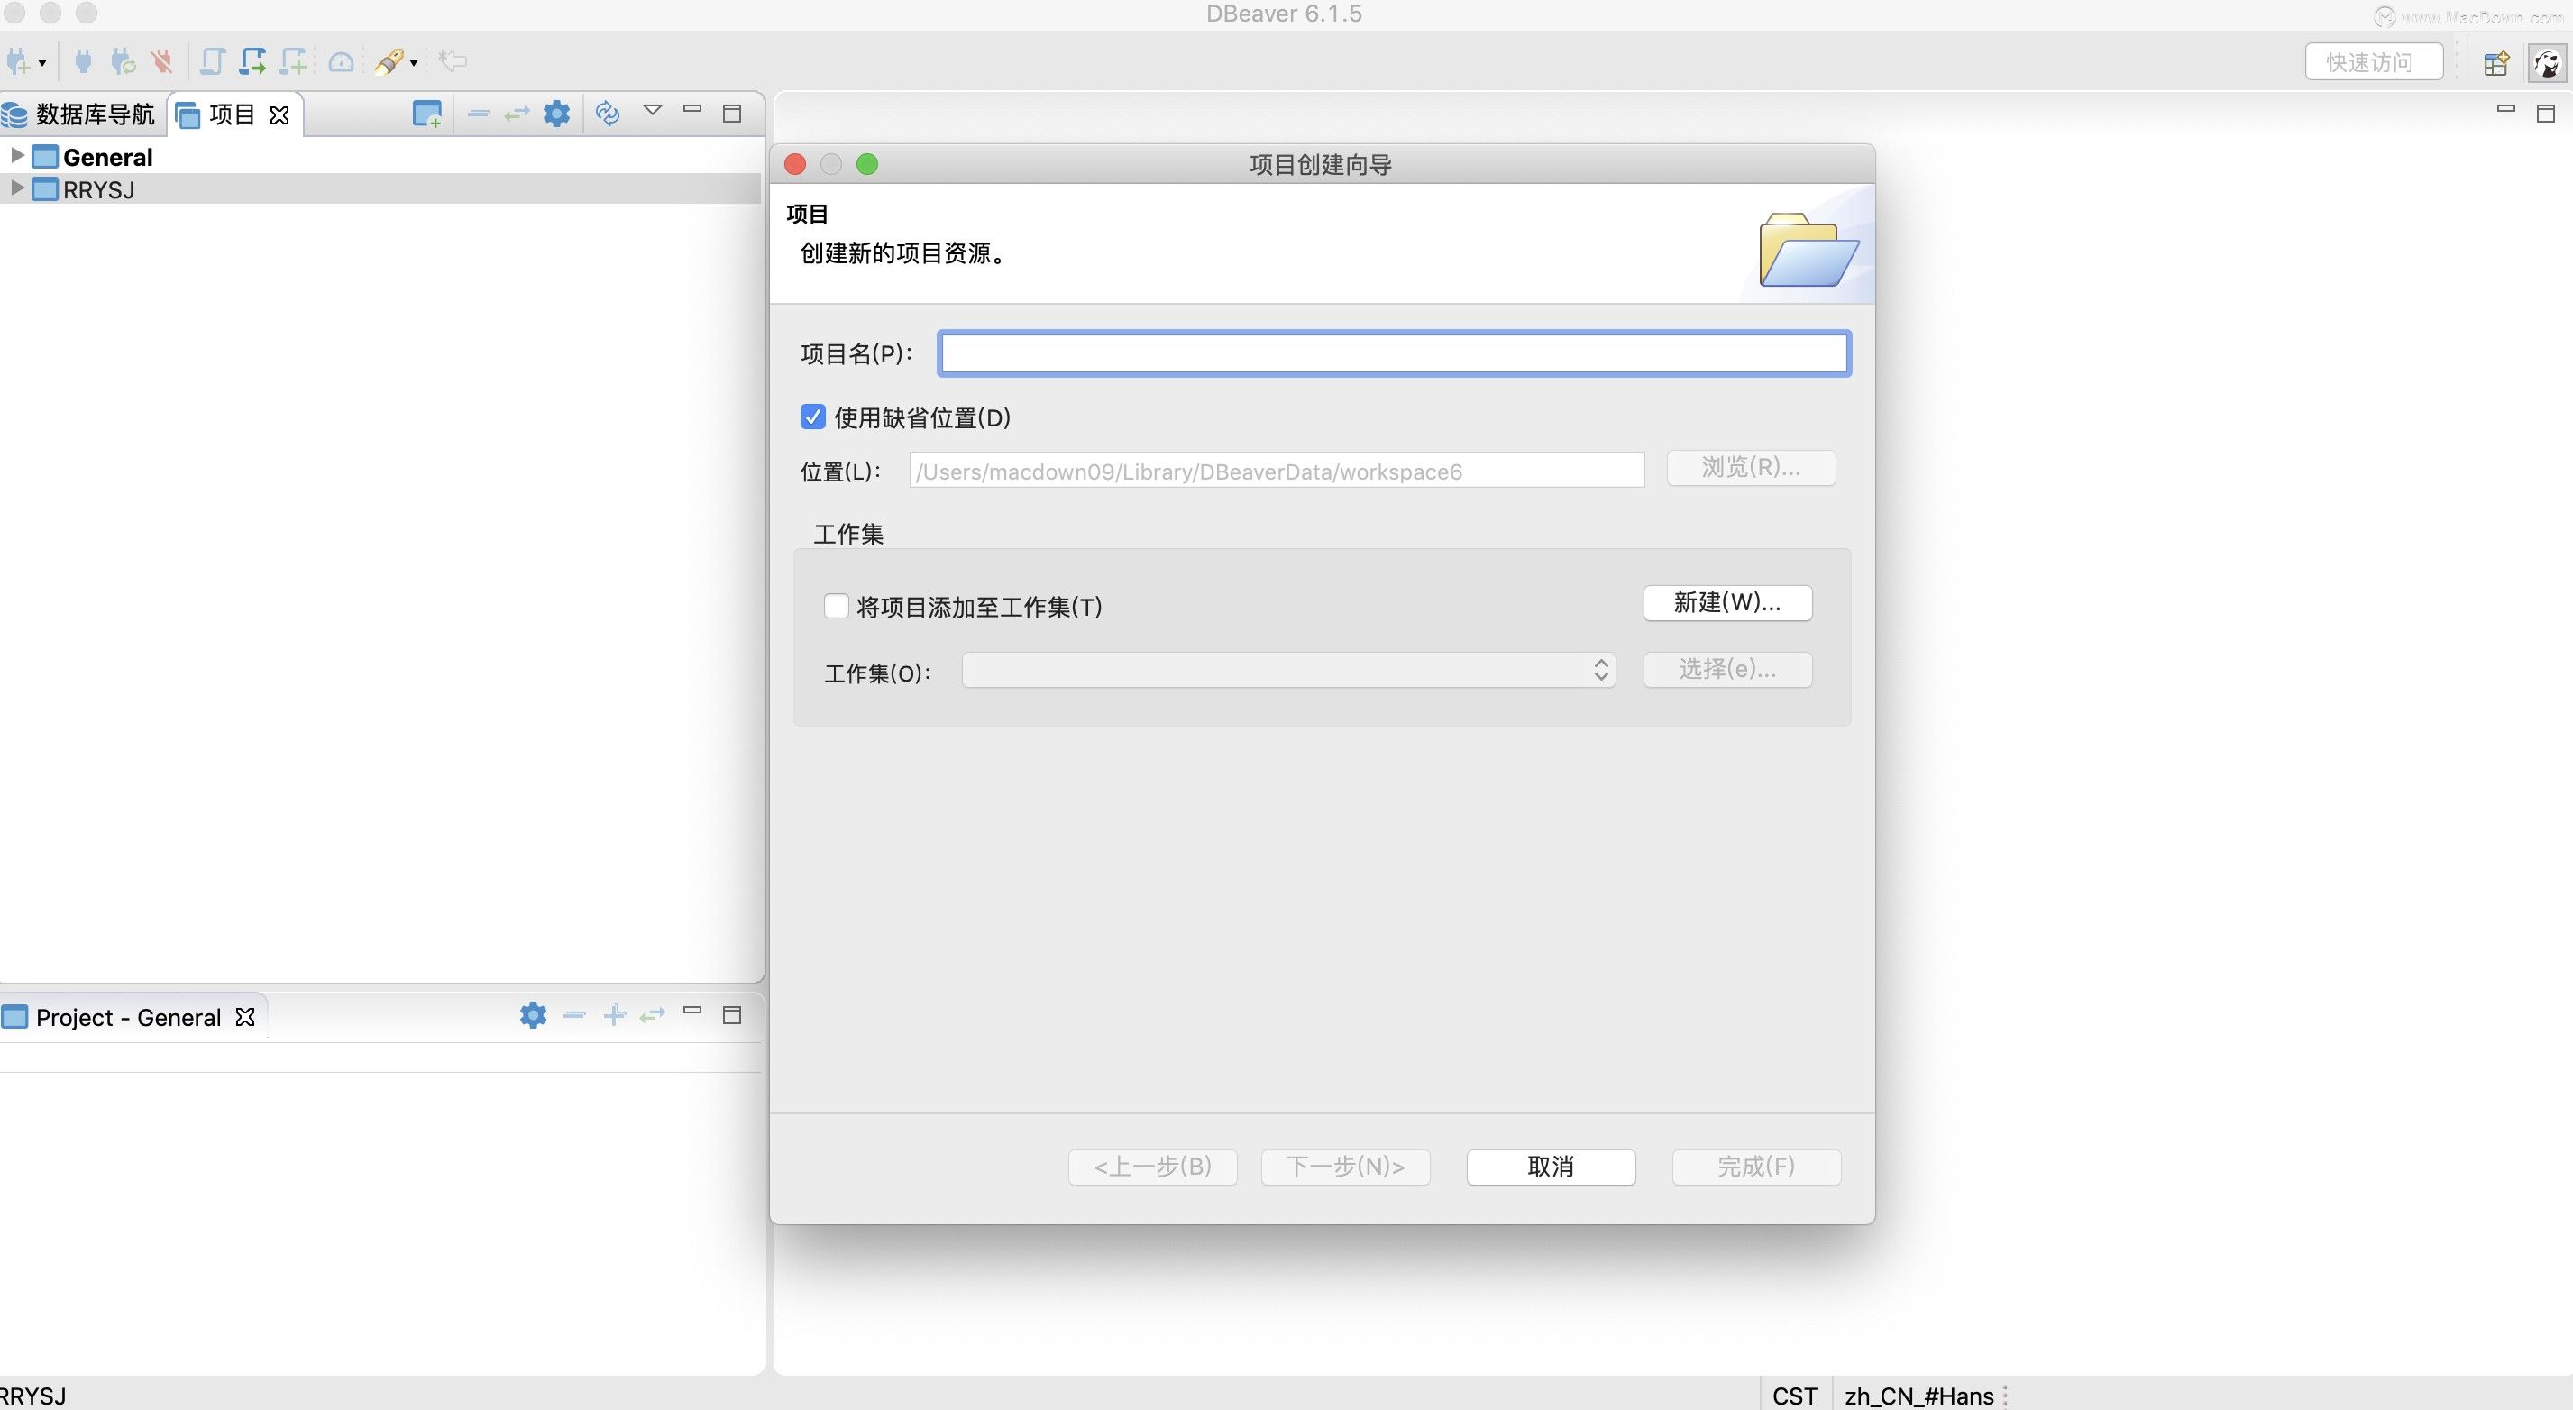Open the 工作集(O) combo box

(1287, 670)
